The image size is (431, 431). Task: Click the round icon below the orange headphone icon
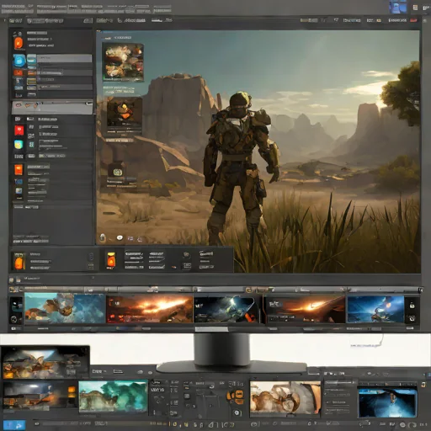pyautogui.click(x=237, y=412)
